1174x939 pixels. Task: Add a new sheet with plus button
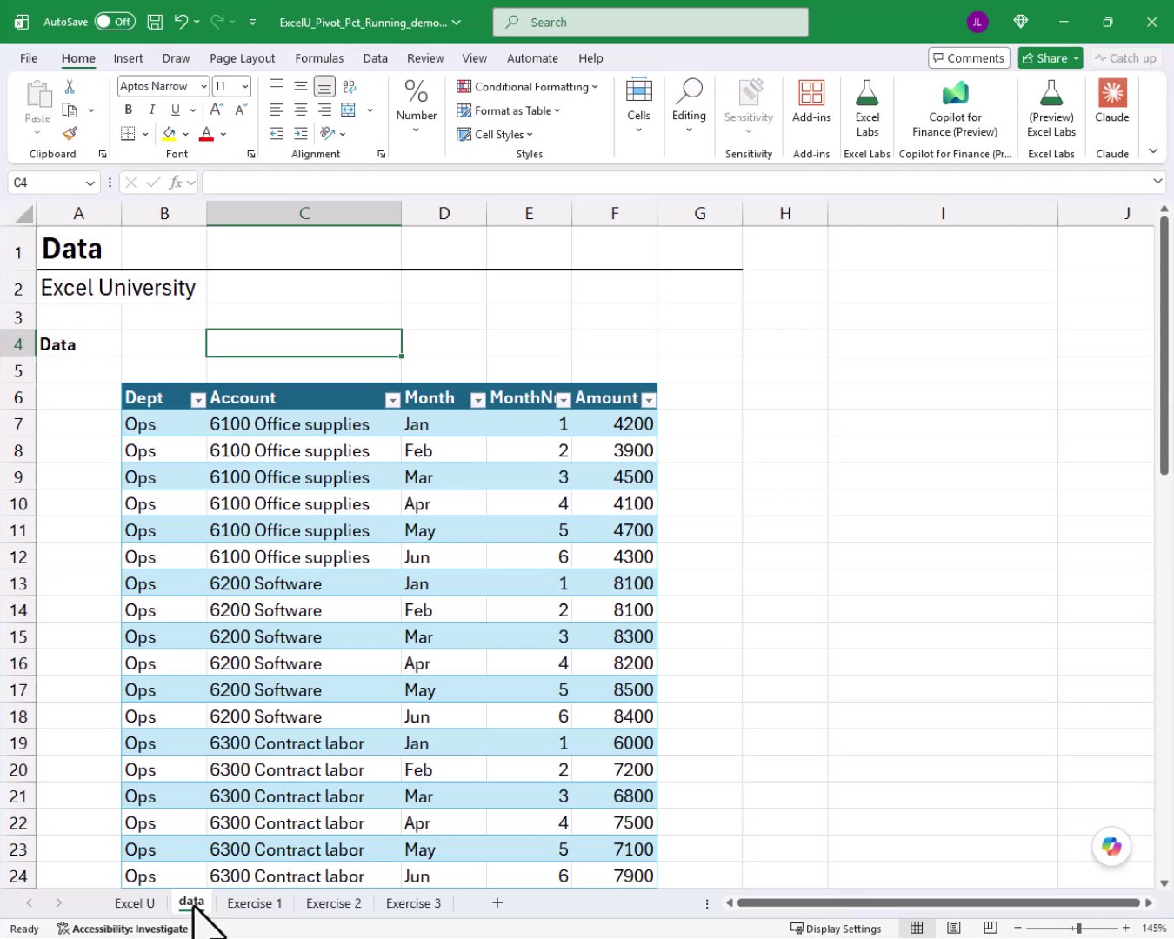(x=497, y=903)
